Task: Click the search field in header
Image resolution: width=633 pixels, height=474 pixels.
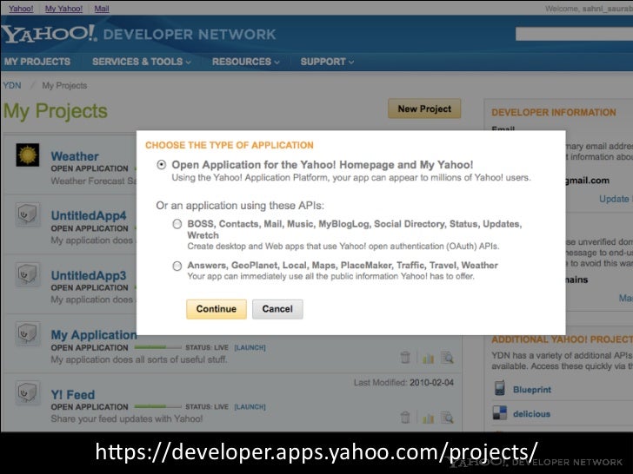Action: click(x=574, y=34)
